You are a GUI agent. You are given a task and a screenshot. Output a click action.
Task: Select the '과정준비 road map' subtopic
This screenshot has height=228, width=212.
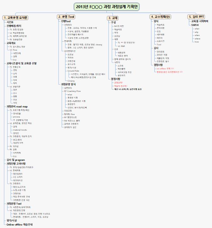point(18,107)
